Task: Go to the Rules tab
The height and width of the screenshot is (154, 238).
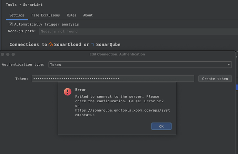Action: (x=71, y=15)
